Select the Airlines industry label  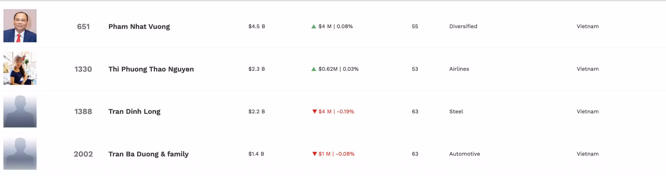459,69
